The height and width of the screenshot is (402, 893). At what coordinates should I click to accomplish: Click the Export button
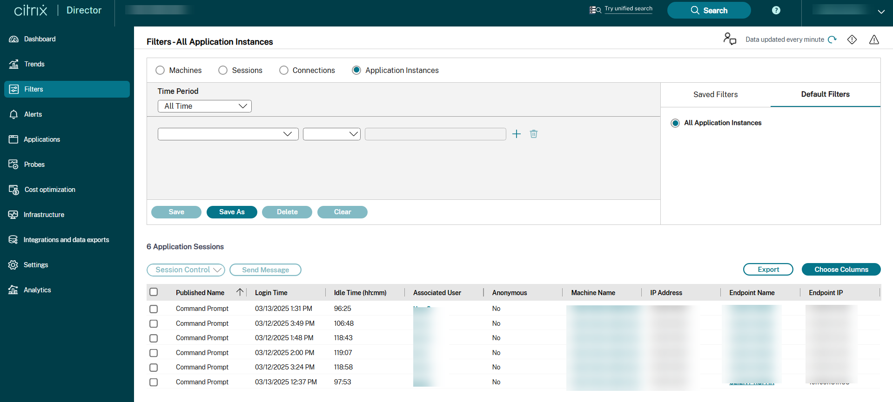pos(768,270)
